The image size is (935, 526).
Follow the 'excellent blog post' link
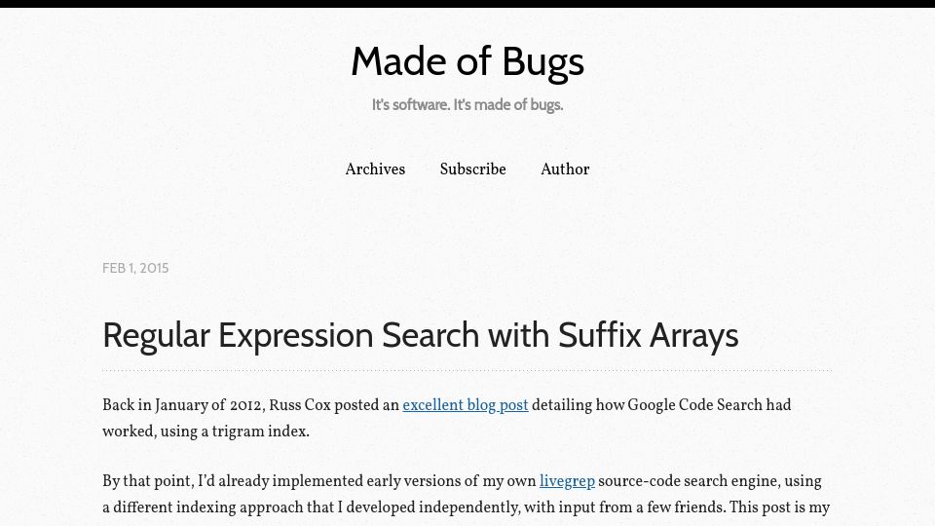click(466, 405)
